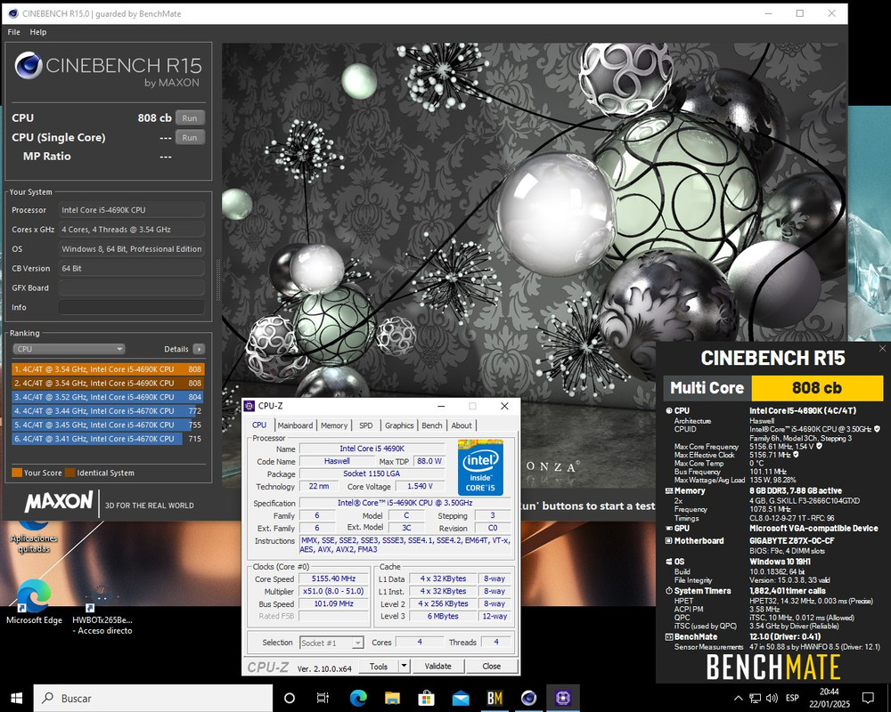Click the Info text field in Cinebench

point(131,307)
